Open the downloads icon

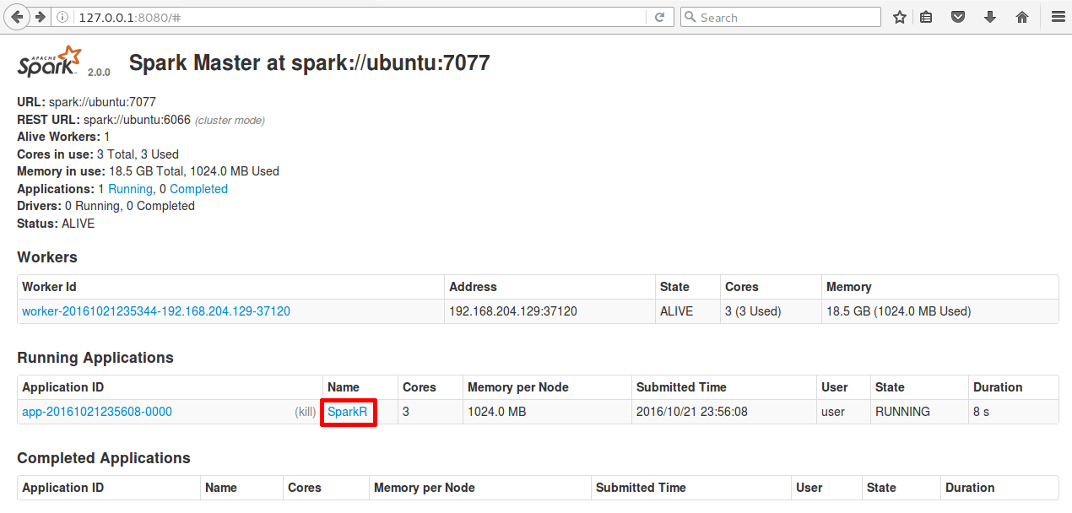[989, 16]
